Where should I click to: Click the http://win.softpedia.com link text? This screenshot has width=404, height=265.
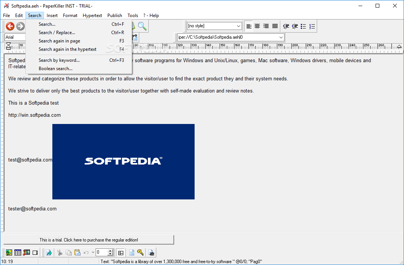point(35,115)
